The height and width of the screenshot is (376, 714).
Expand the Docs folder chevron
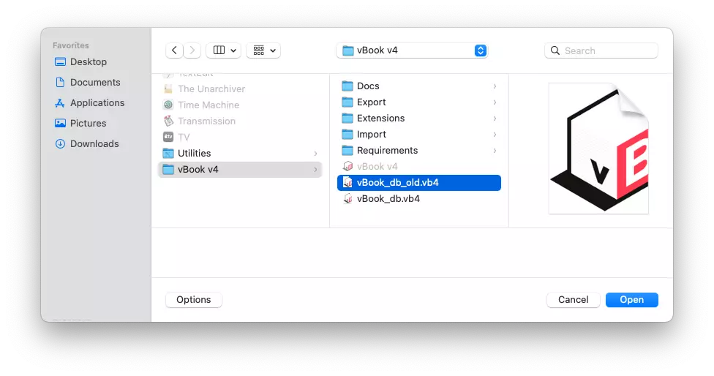tap(495, 86)
